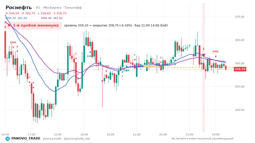Select the high value 'H 360.75'

[28, 13]
